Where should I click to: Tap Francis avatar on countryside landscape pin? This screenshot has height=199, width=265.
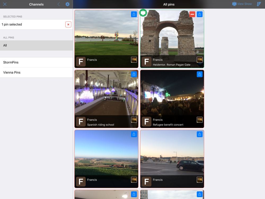coord(81,181)
